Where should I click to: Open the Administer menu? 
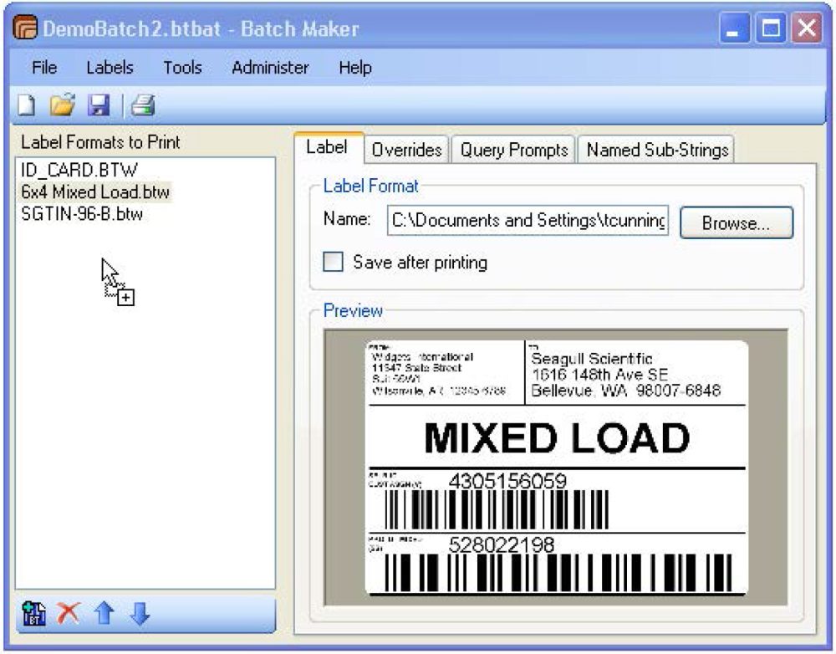[x=269, y=68]
